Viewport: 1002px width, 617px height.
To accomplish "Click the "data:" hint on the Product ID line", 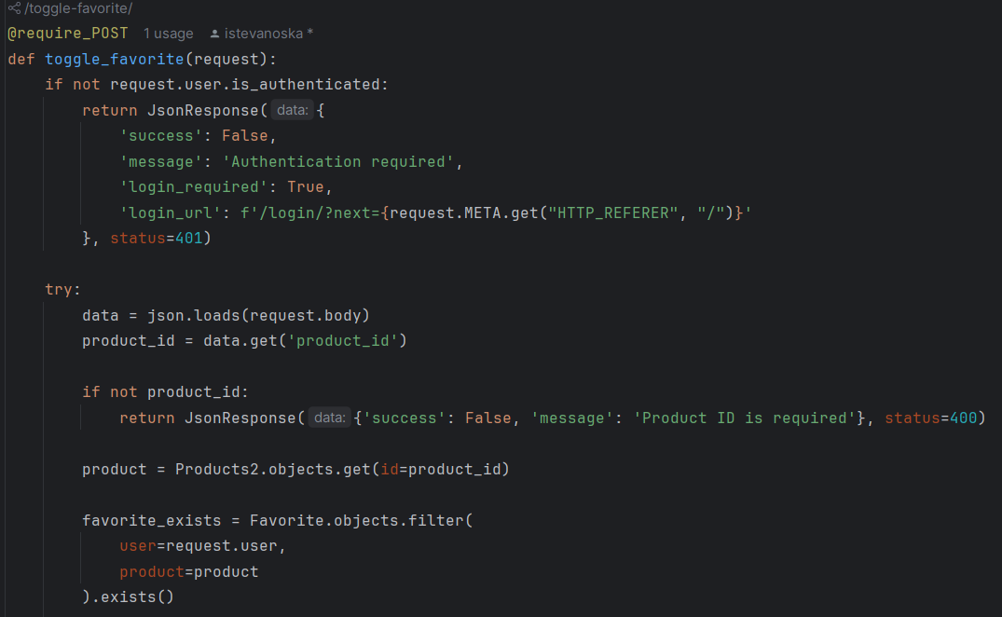I will pos(330,418).
